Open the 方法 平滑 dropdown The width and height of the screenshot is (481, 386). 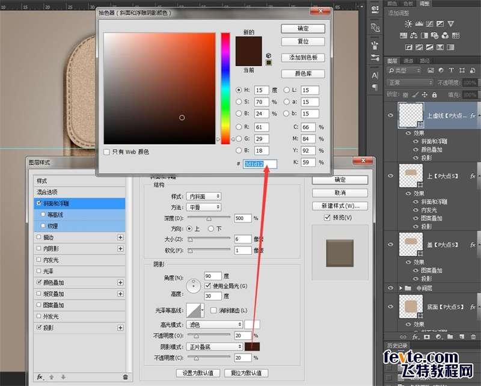[x=203, y=207]
